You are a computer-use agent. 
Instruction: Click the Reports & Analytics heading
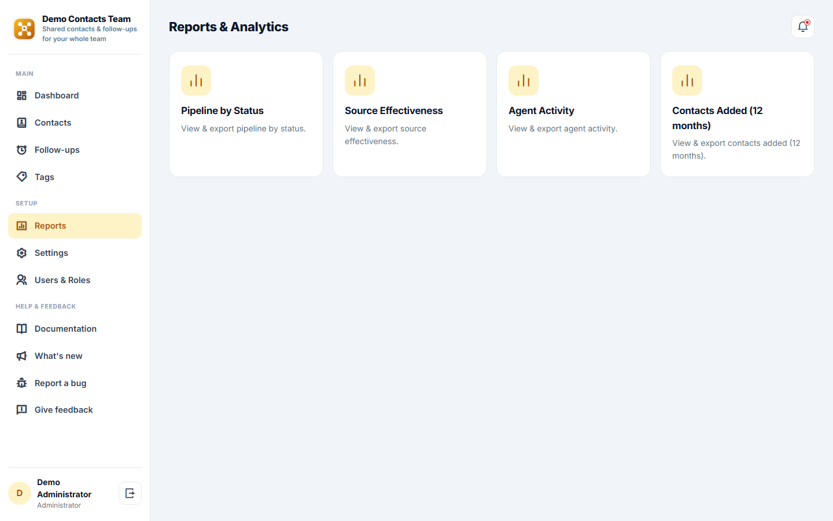tap(228, 27)
